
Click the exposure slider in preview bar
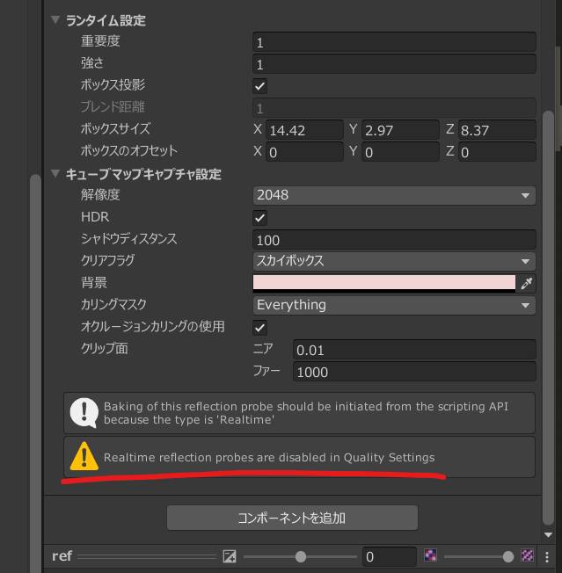[299, 556]
